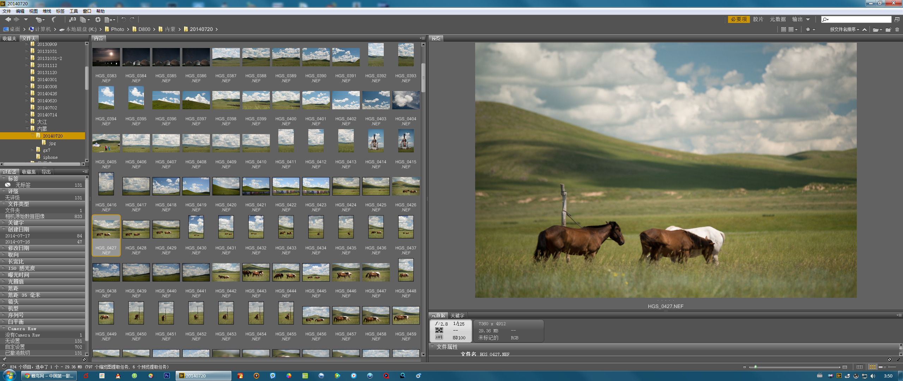Switch to thumbnails view icon
The width and height of the screenshot is (903, 381).
pyautogui.click(x=872, y=367)
